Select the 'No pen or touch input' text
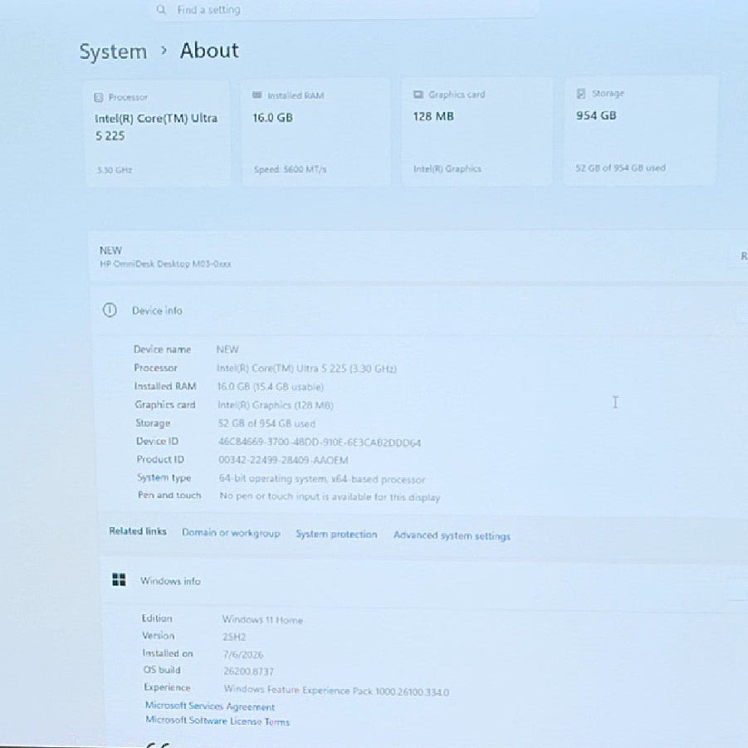 [330, 497]
